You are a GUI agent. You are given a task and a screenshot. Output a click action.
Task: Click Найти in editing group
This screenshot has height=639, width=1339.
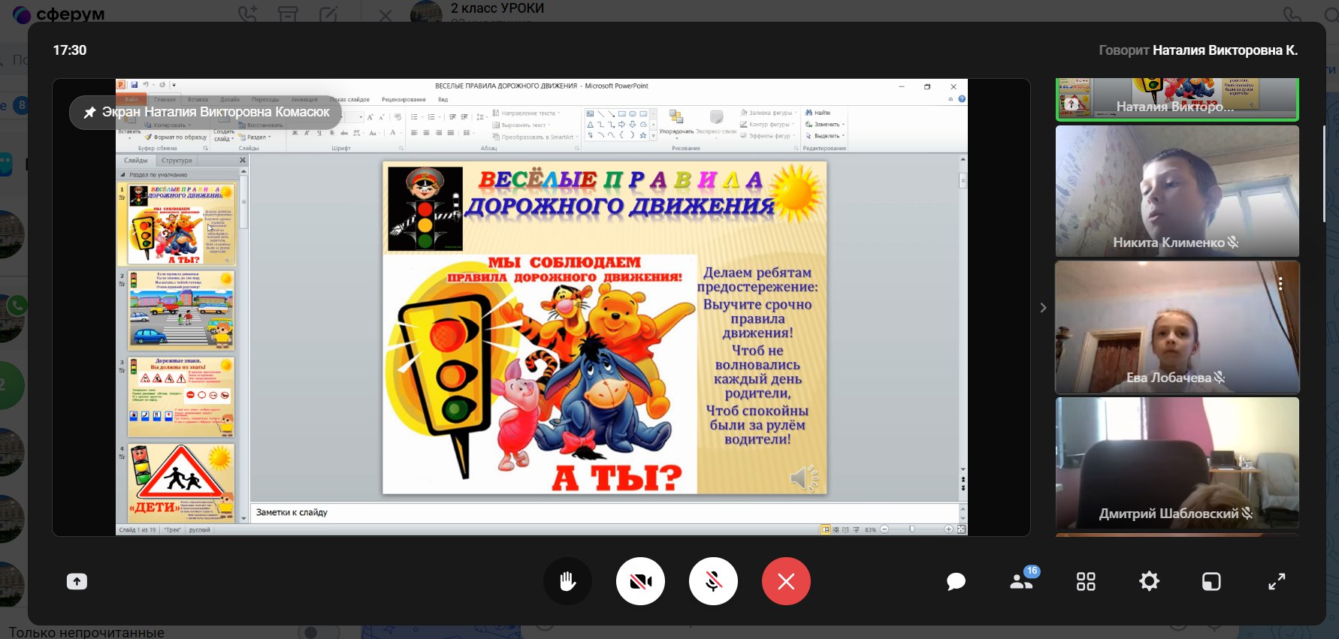pos(818,113)
